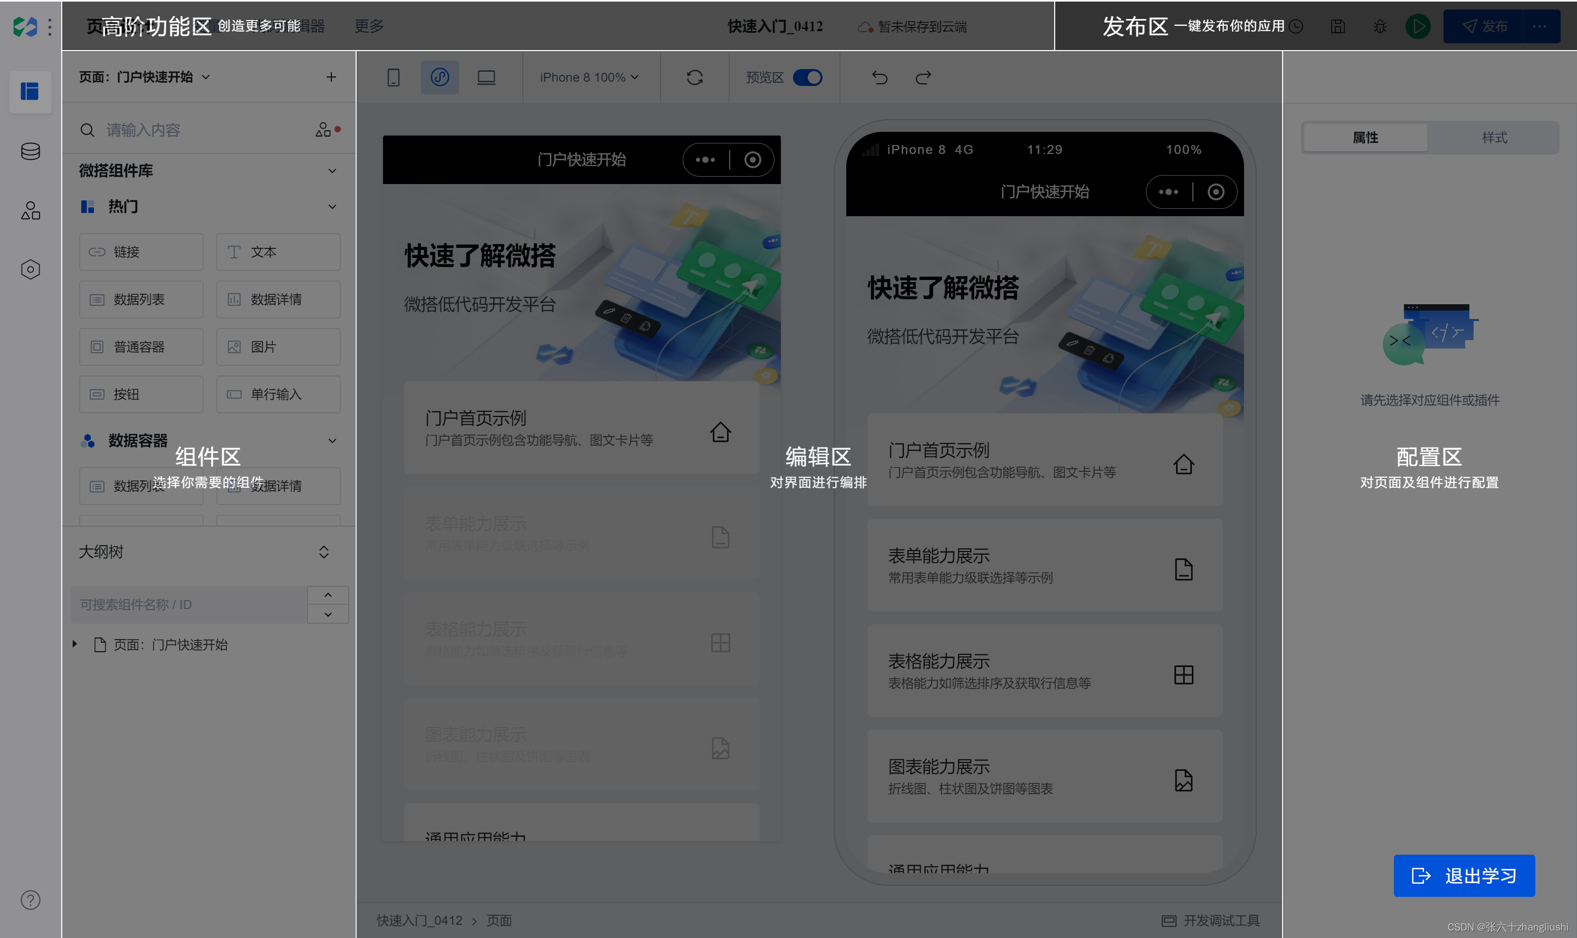
Task: Open the data source sidebar icon
Action: [31, 152]
